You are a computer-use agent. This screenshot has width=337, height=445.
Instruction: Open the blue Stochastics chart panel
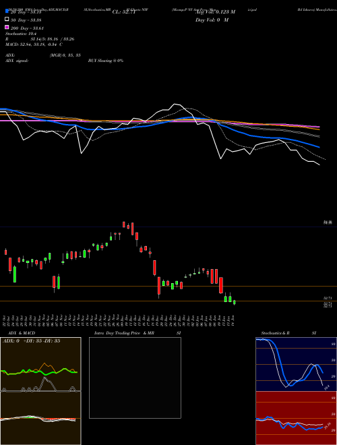296,364
